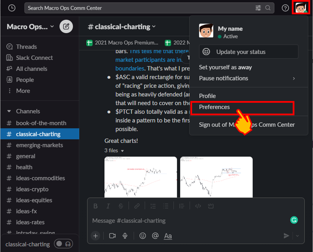The height and width of the screenshot is (252, 313).
Task: Click the blue highlighted 'boundaries' link text
Action: tap(130, 68)
